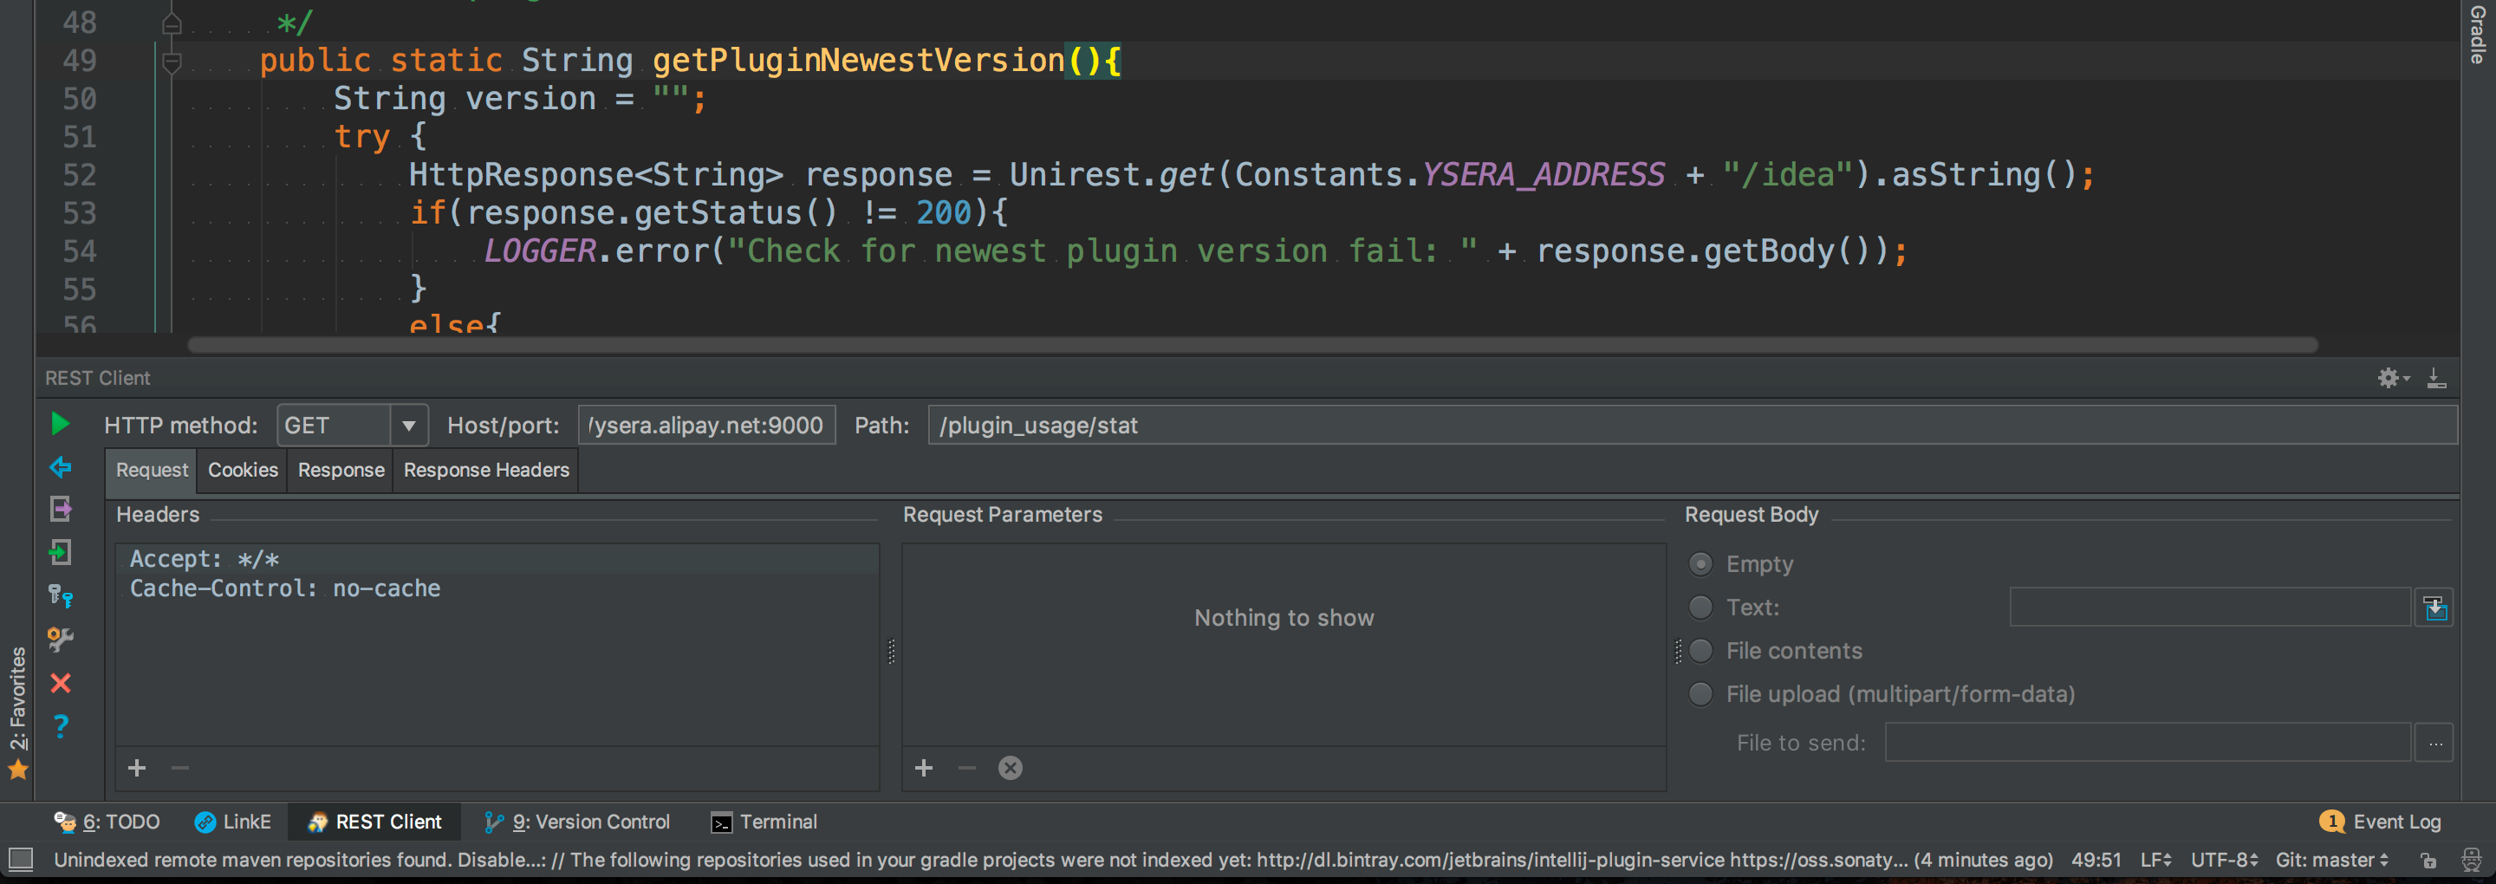Open the 6: TODO tool window
Viewport: 2496px width, 884px height.
[107, 822]
